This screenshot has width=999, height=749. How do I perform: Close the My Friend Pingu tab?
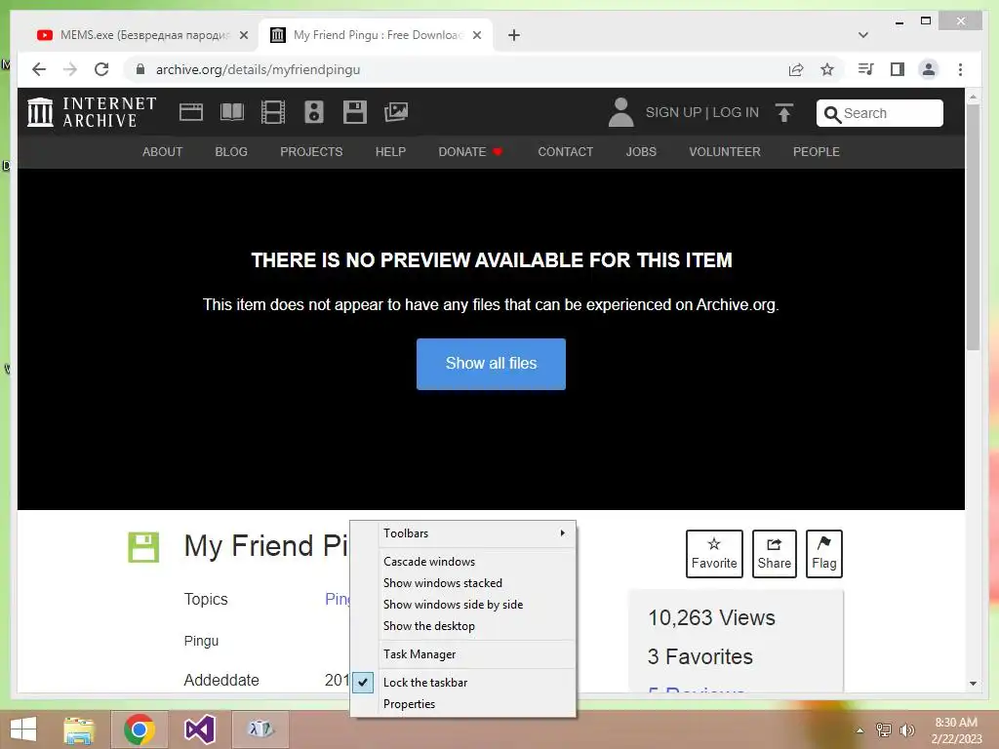pyautogui.click(x=476, y=35)
